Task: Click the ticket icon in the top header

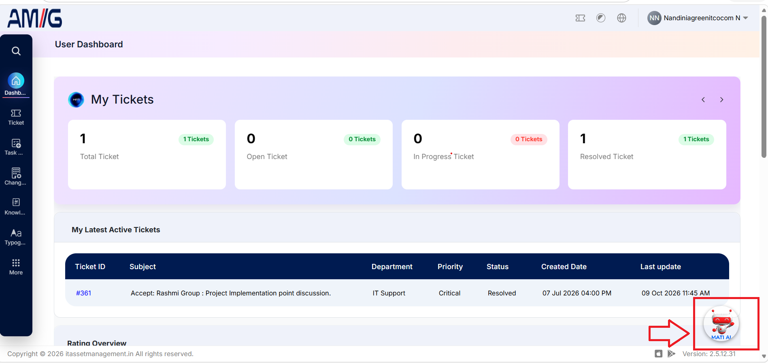Action: coord(580,18)
